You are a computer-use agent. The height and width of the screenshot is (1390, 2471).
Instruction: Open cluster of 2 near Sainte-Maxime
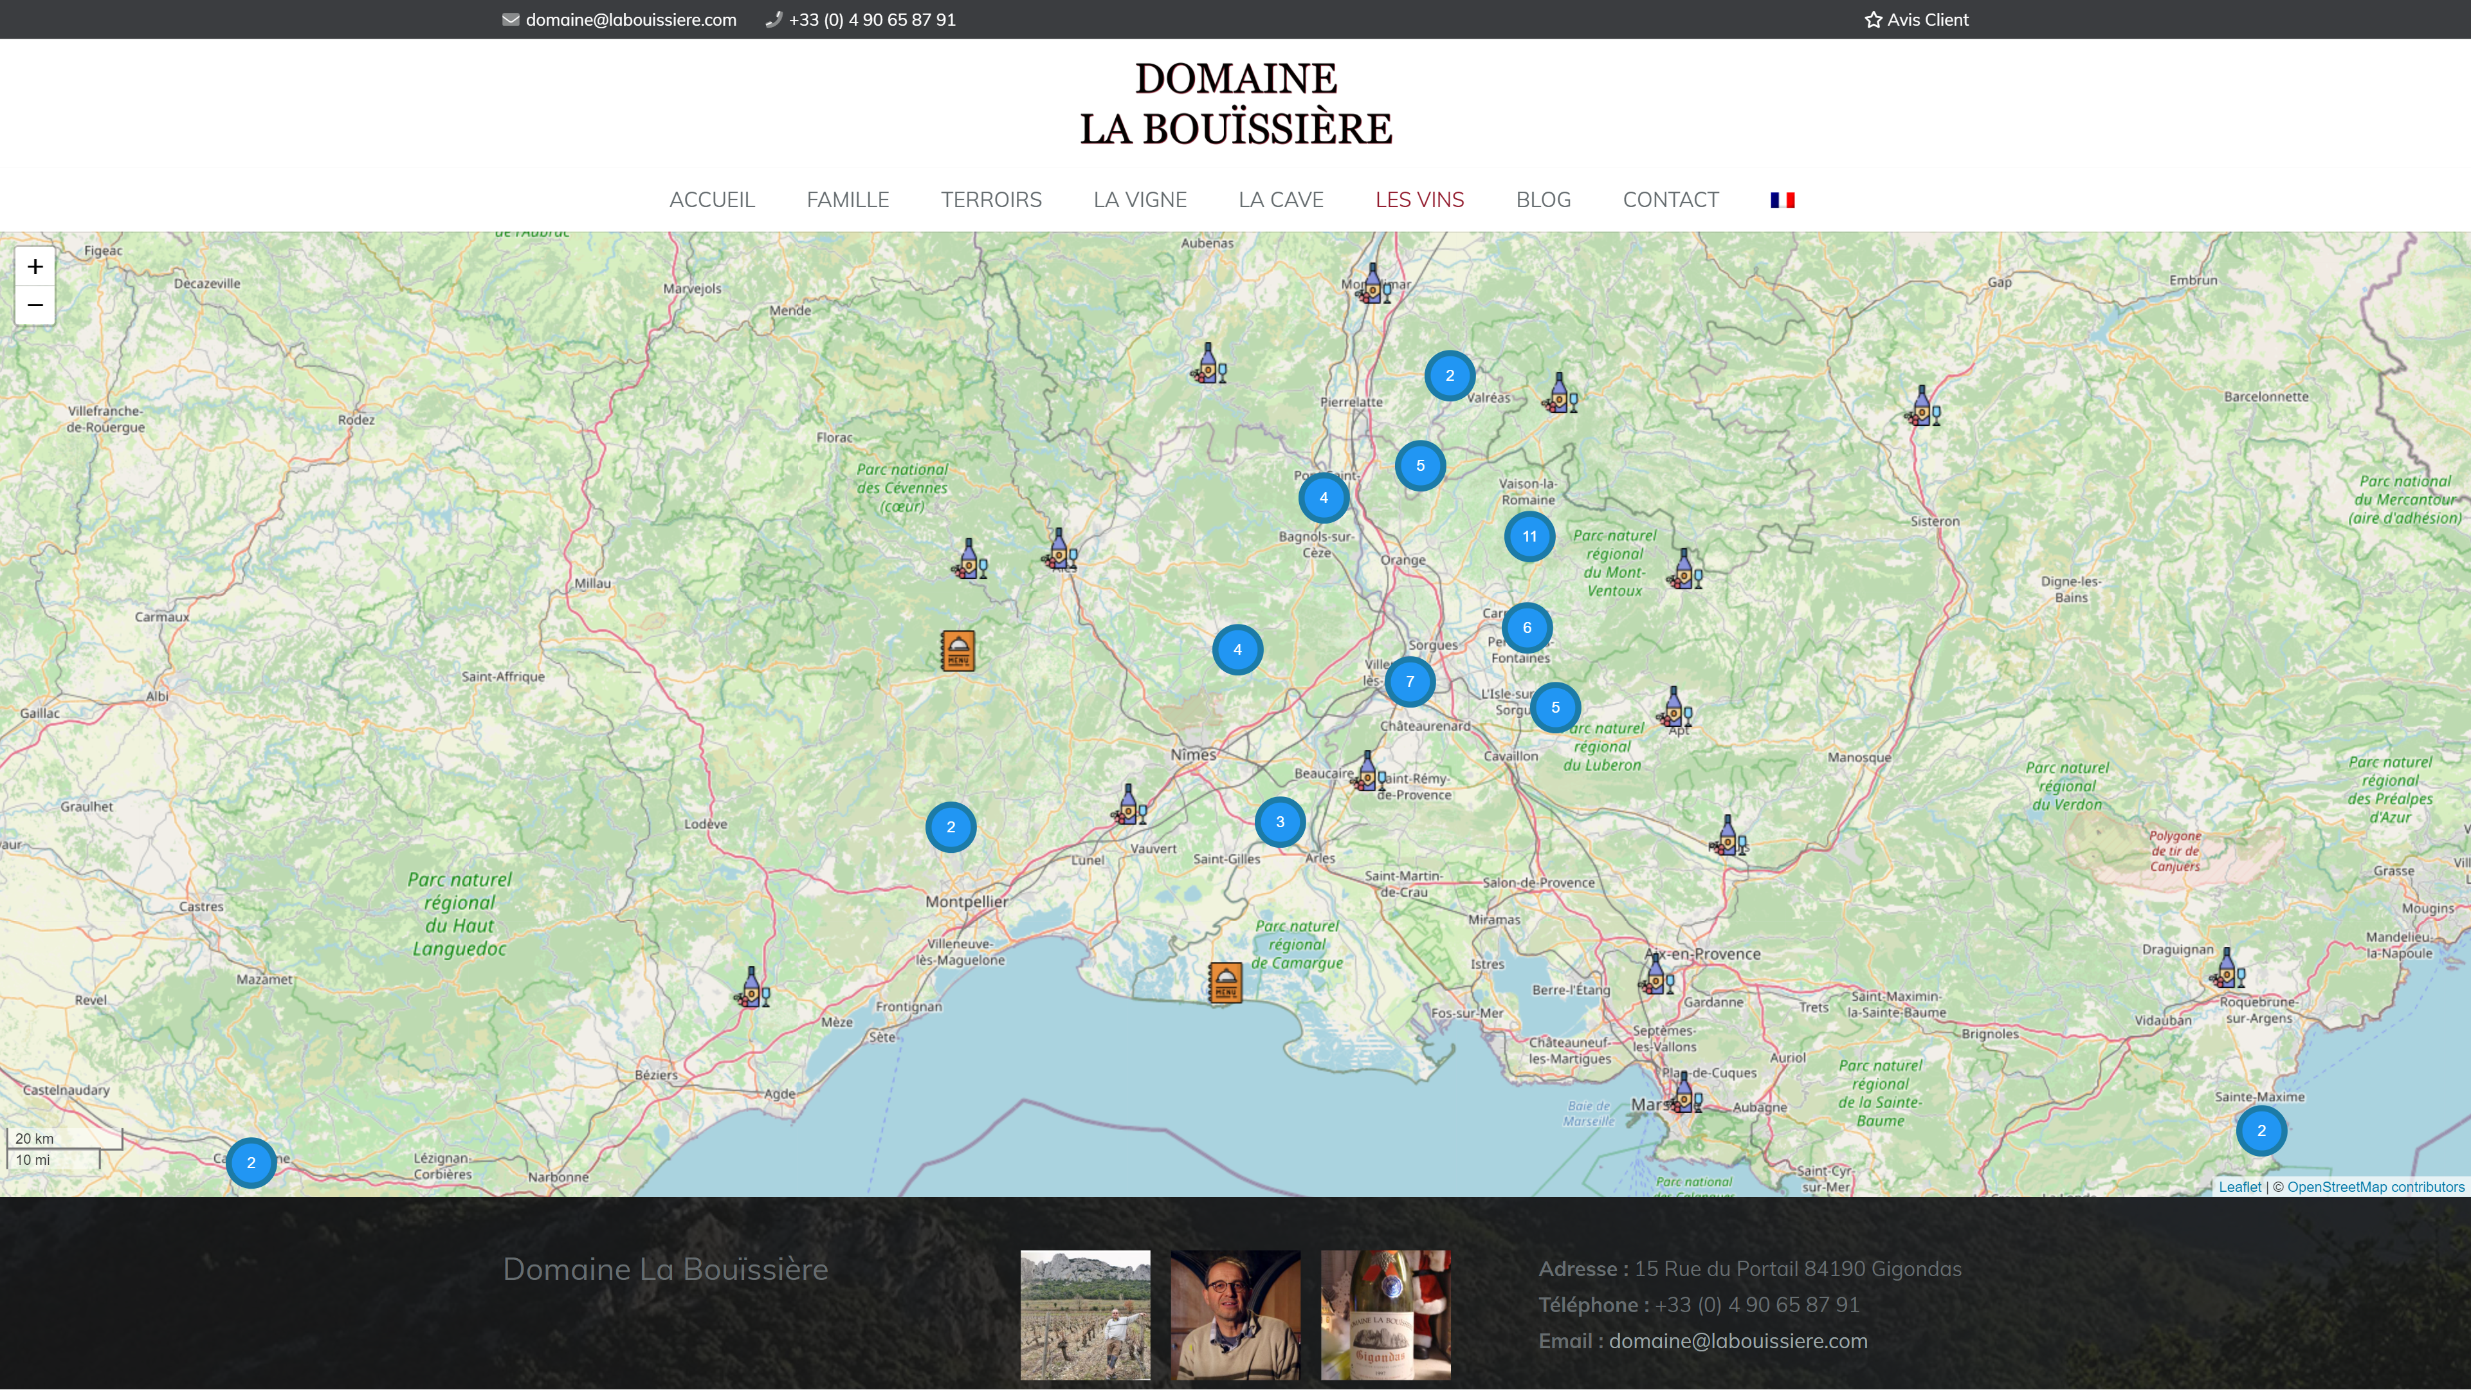pyautogui.click(x=2261, y=1130)
